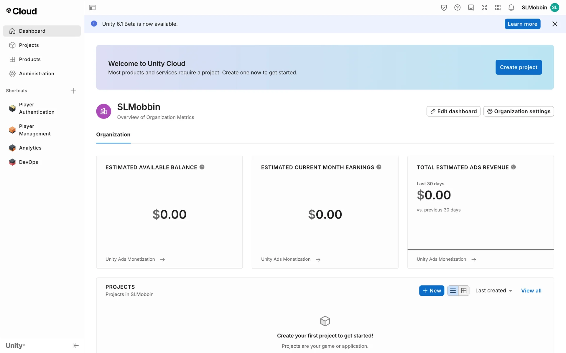Show info for Estimated Available Balance
Screen dimensions: 566x353
(x=202, y=167)
